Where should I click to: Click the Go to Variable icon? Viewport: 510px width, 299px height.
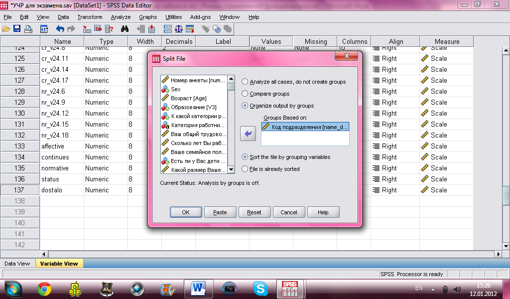98,29
